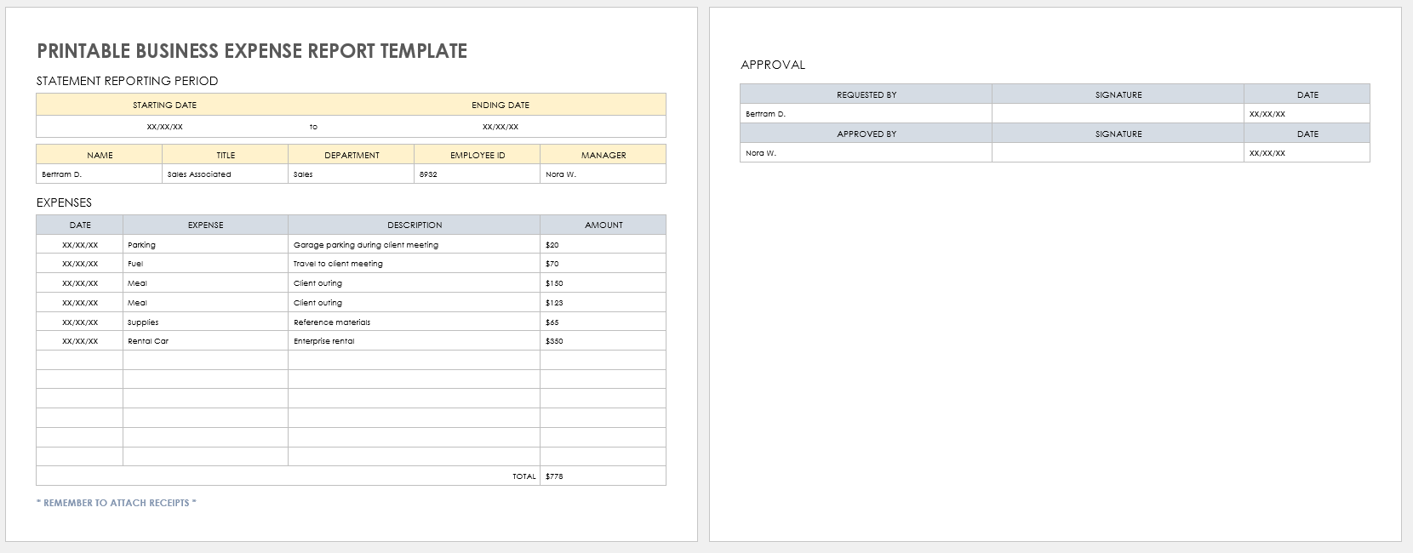
Task: Select the name cell 'Bertram D.' in employee table
Action: [x=100, y=174]
